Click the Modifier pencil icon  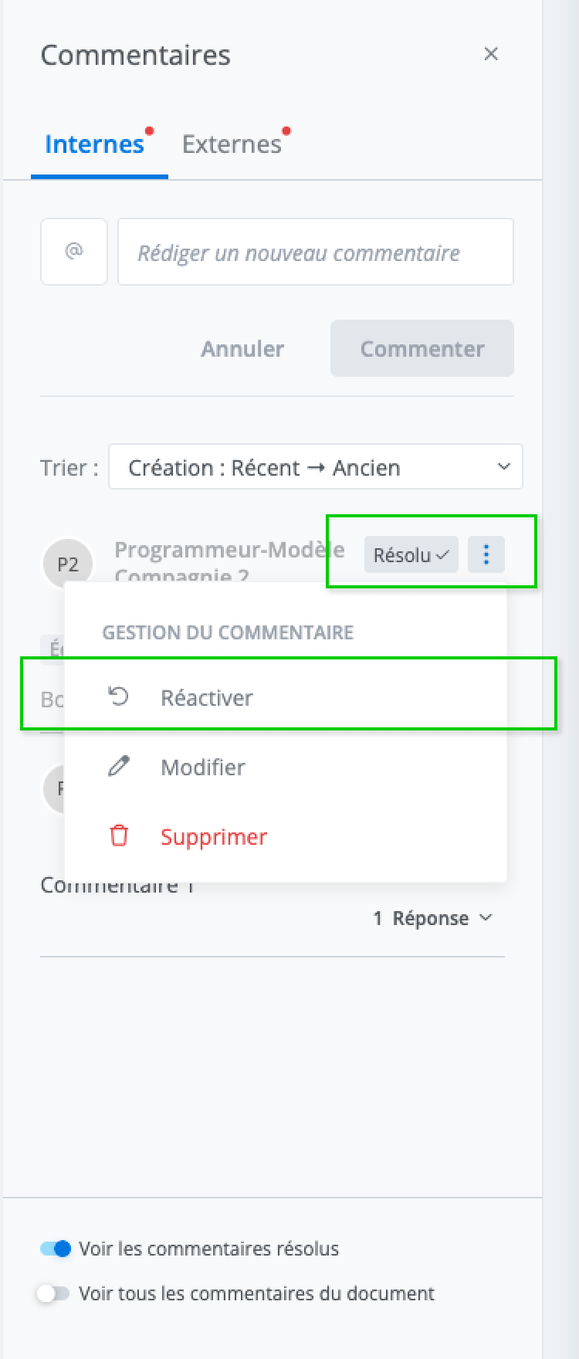(118, 767)
